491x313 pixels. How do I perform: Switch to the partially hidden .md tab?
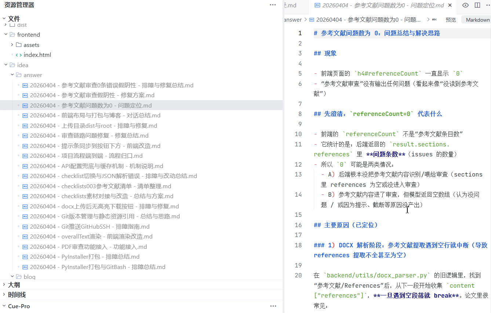coord(290,5)
